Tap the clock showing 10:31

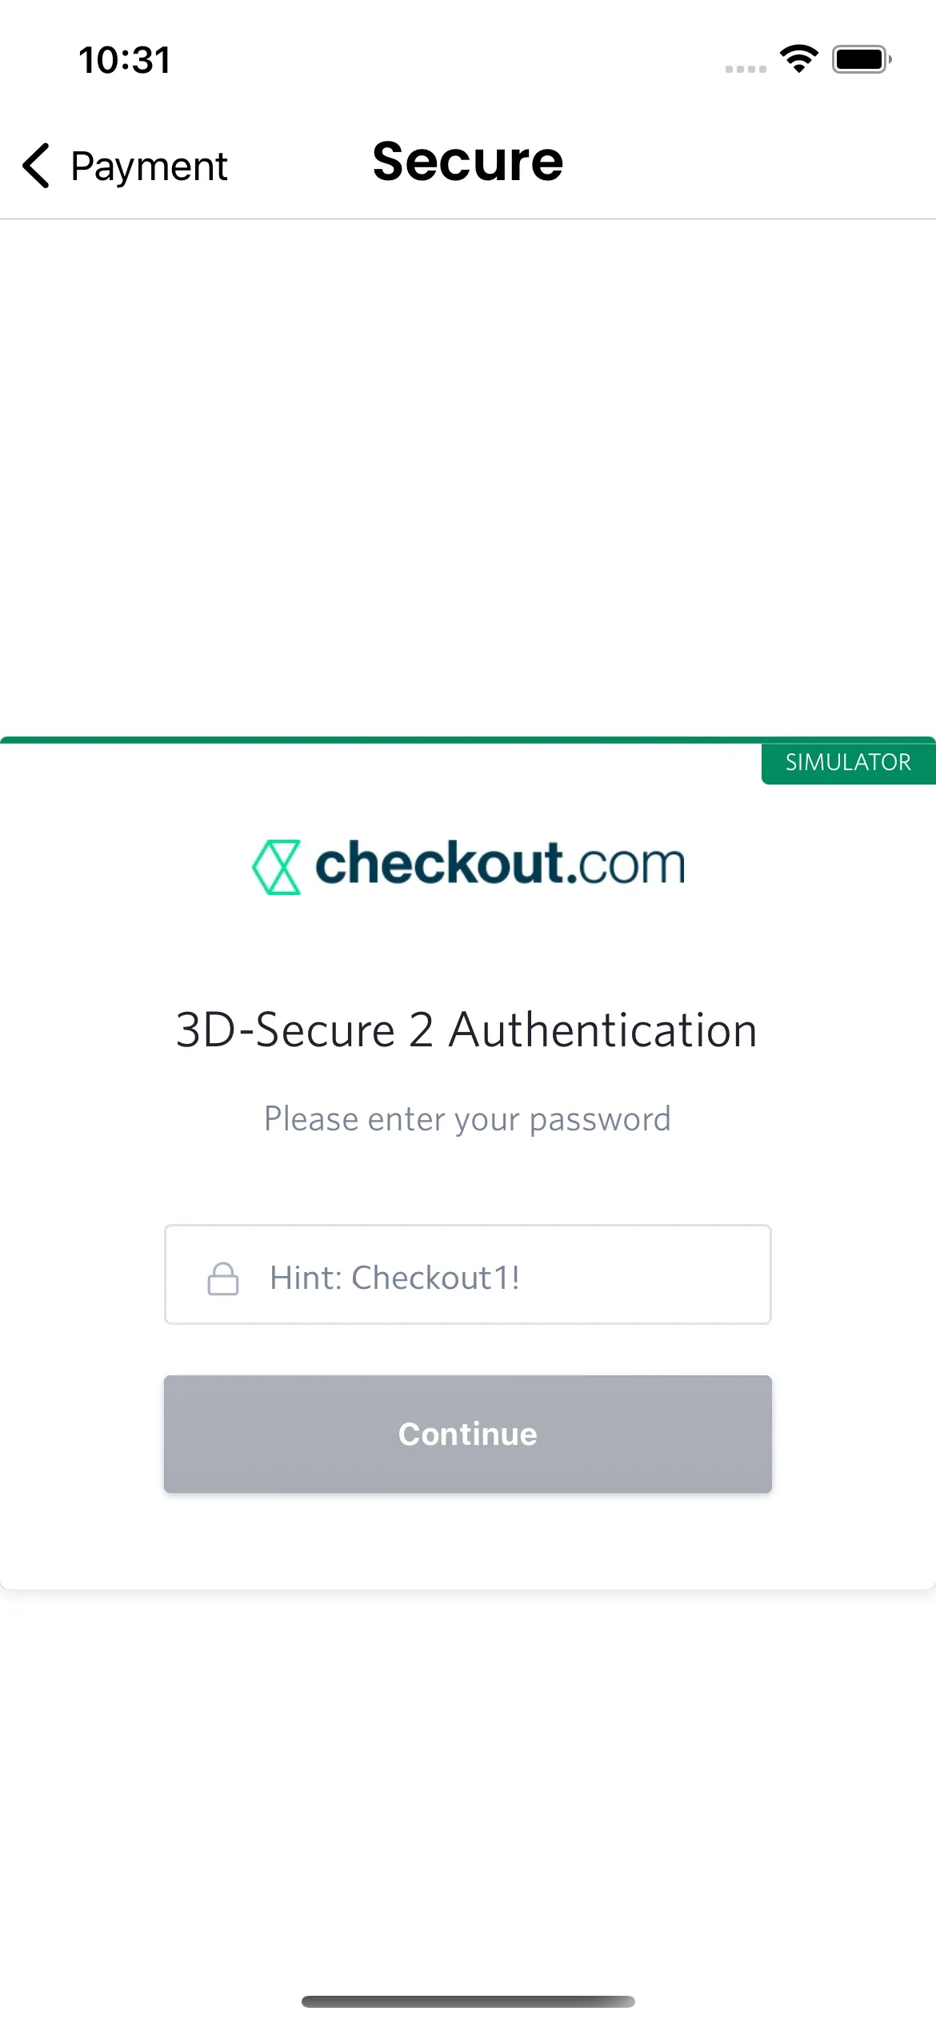(123, 59)
